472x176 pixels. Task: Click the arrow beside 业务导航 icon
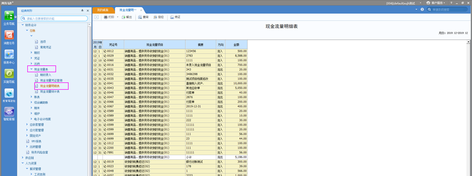click(x=15, y=17)
